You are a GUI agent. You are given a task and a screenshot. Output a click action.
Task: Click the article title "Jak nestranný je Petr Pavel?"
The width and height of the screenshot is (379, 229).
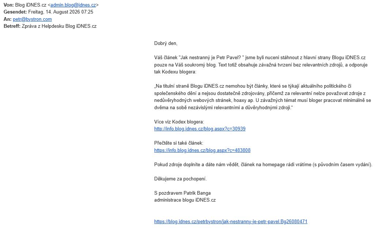tap(211, 57)
